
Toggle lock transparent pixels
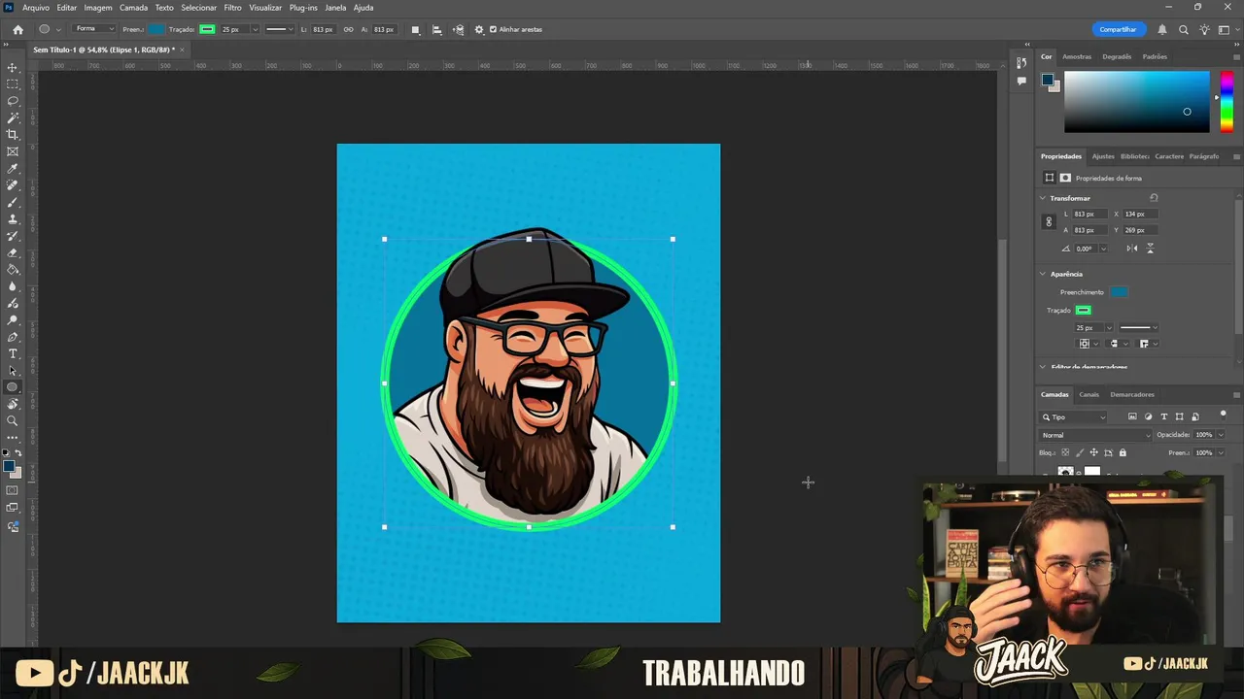point(1065,452)
